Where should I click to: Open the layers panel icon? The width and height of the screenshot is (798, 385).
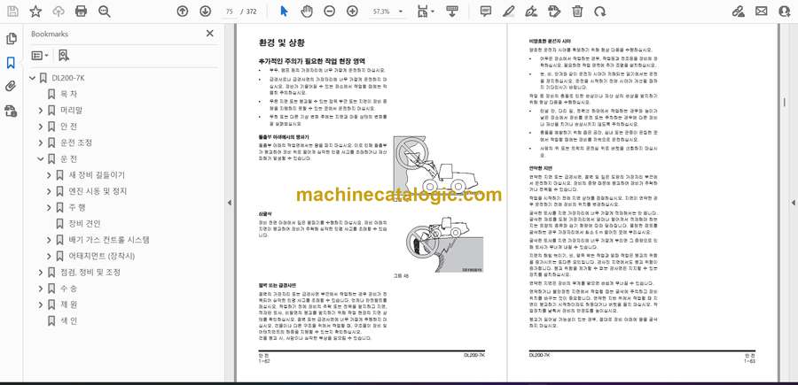click(x=11, y=111)
